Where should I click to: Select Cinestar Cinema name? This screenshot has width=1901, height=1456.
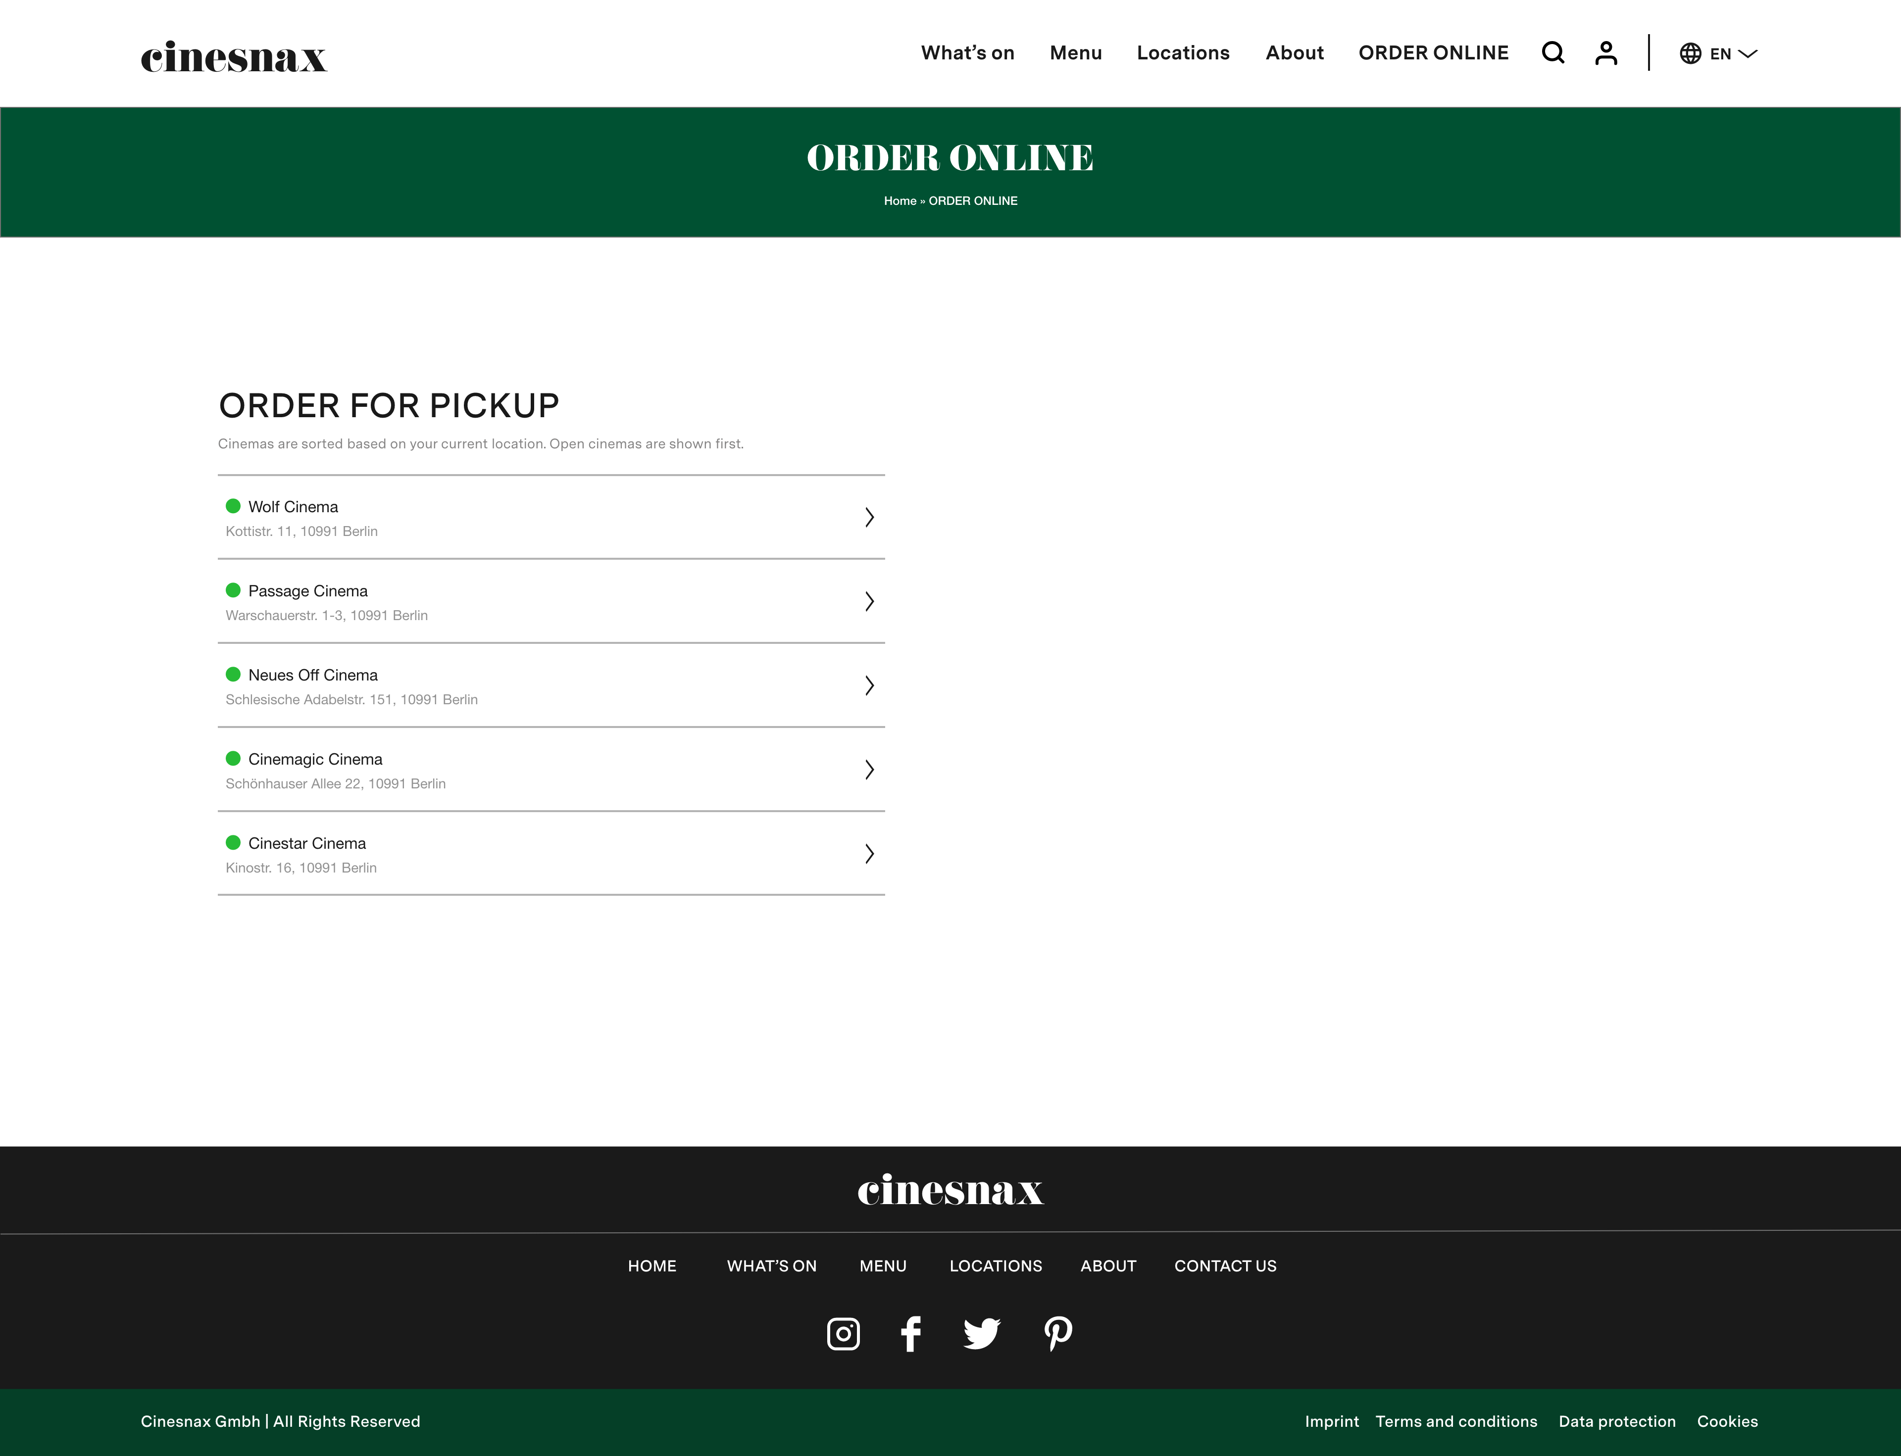pos(307,843)
